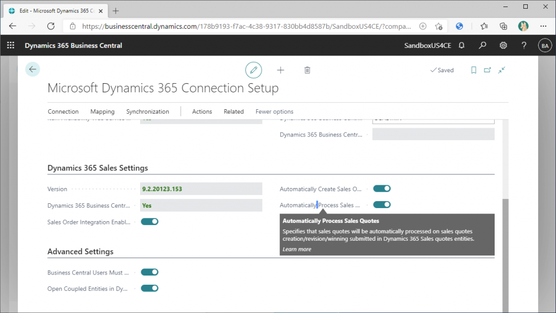This screenshot has height=313, width=556.
Task: Open the Related menu
Action: (233, 111)
